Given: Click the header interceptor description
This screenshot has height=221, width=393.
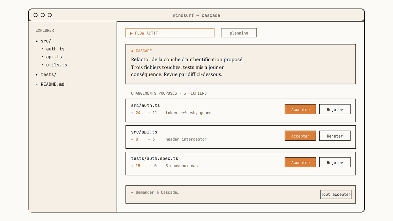Looking at the screenshot, I should click(x=186, y=139).
